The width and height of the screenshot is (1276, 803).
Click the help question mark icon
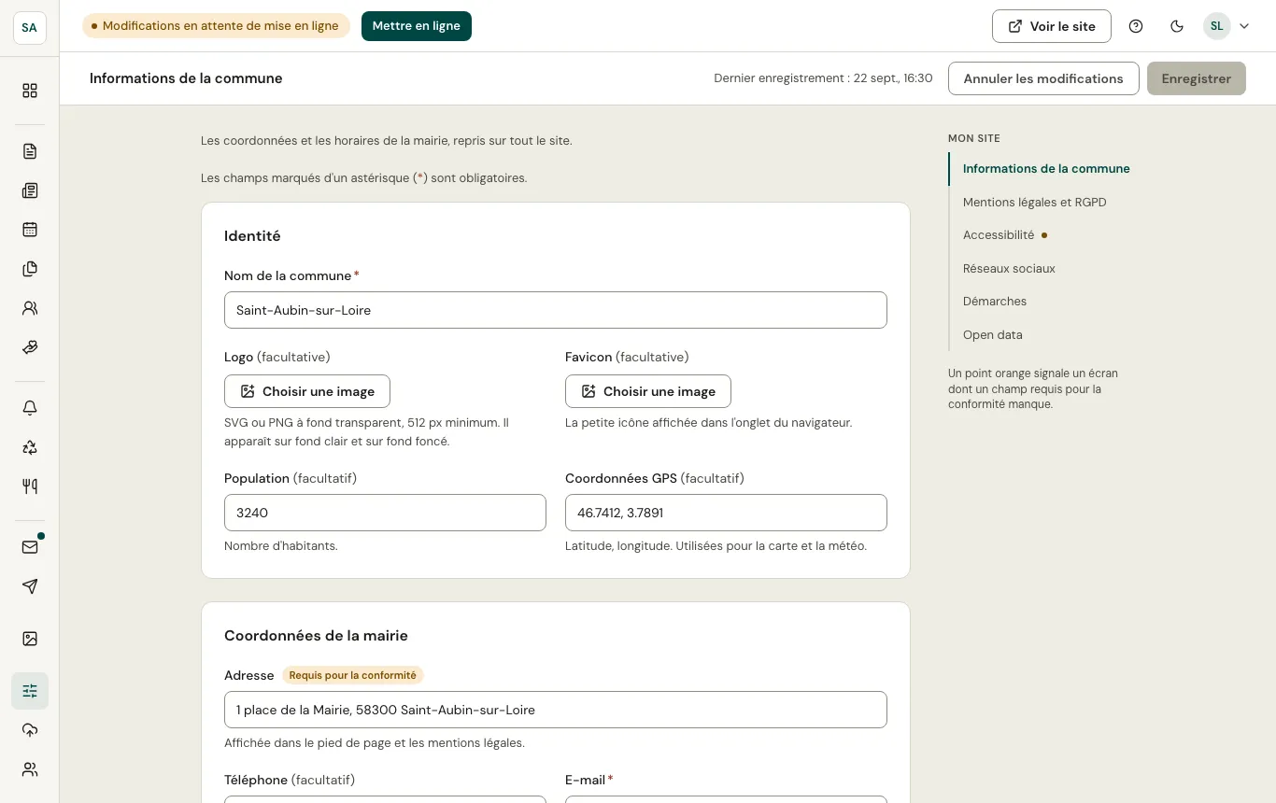(x=1136, y=26)
